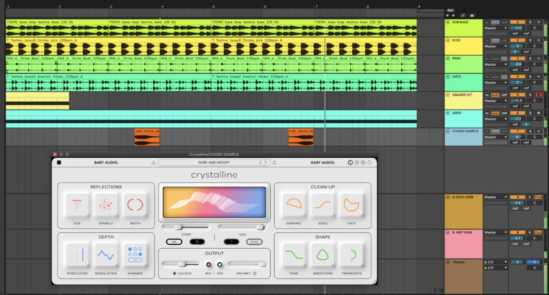Click the Crystalline reverb visualization display
Image resolution: width=549 pixels, height=295 pixels.
[x=214, y=202]
